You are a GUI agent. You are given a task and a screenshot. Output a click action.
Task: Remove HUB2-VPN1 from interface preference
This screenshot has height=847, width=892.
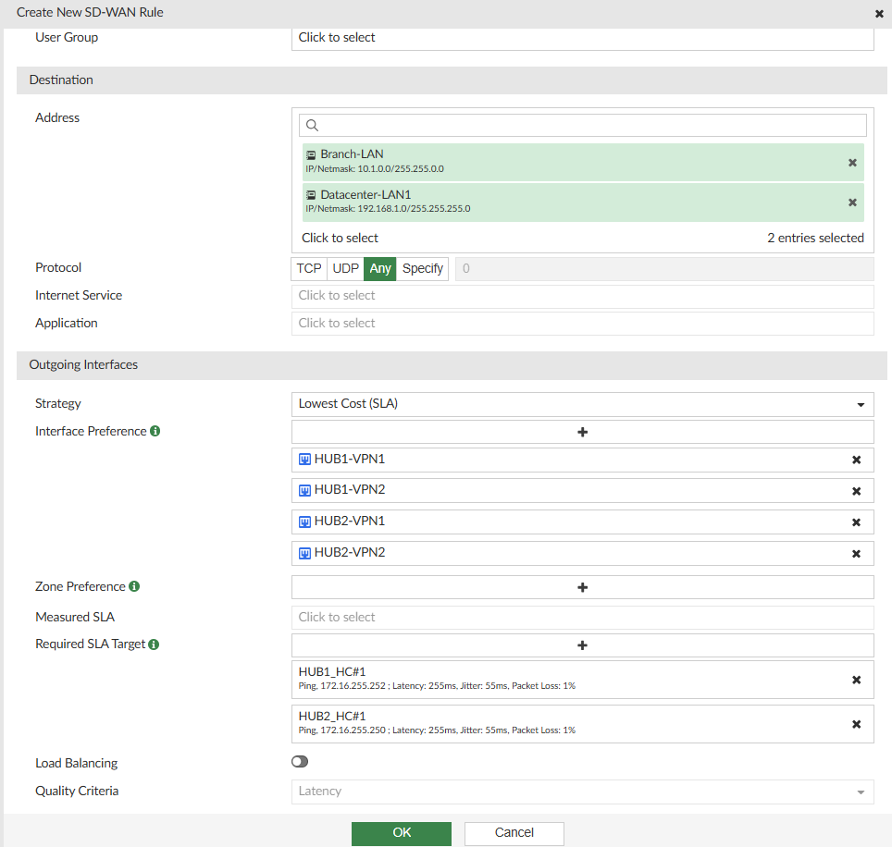856,522
